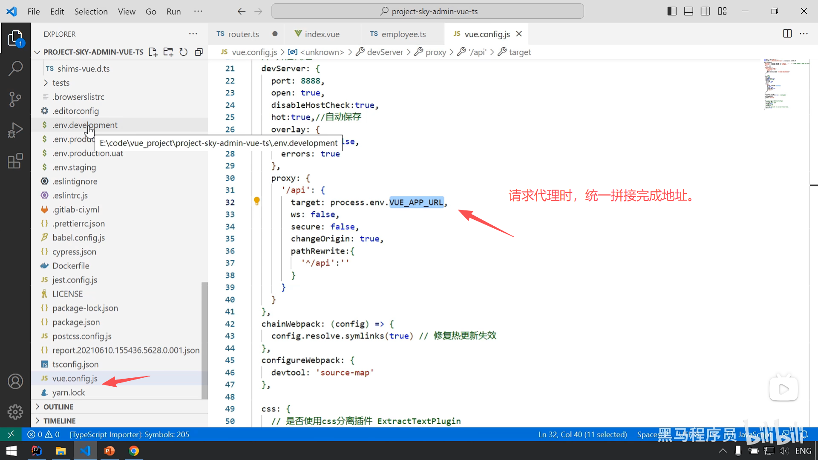
Task: Click the New File icon in Explorer
Action: point(153,52)
